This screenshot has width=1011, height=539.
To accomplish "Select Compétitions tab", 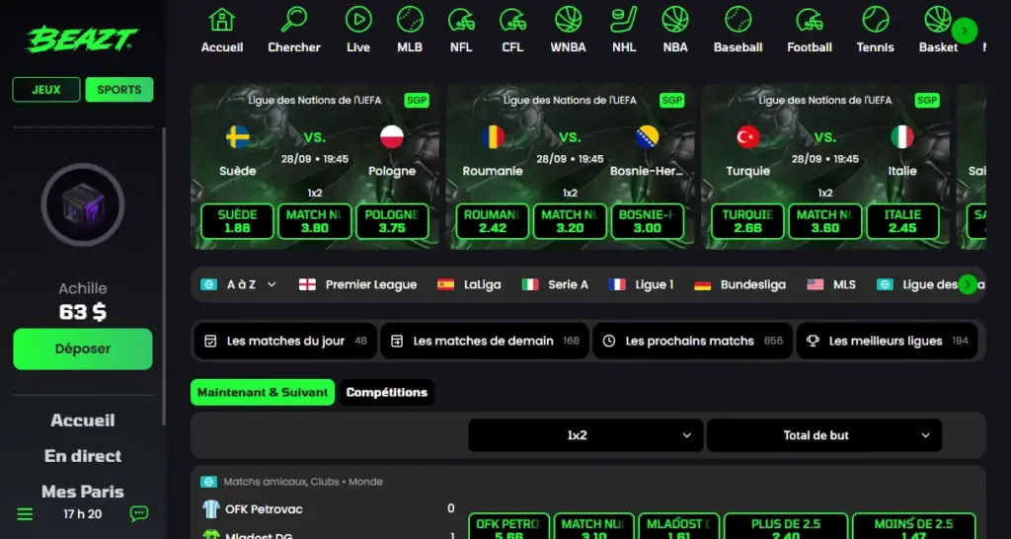I will tap(386, 392).
